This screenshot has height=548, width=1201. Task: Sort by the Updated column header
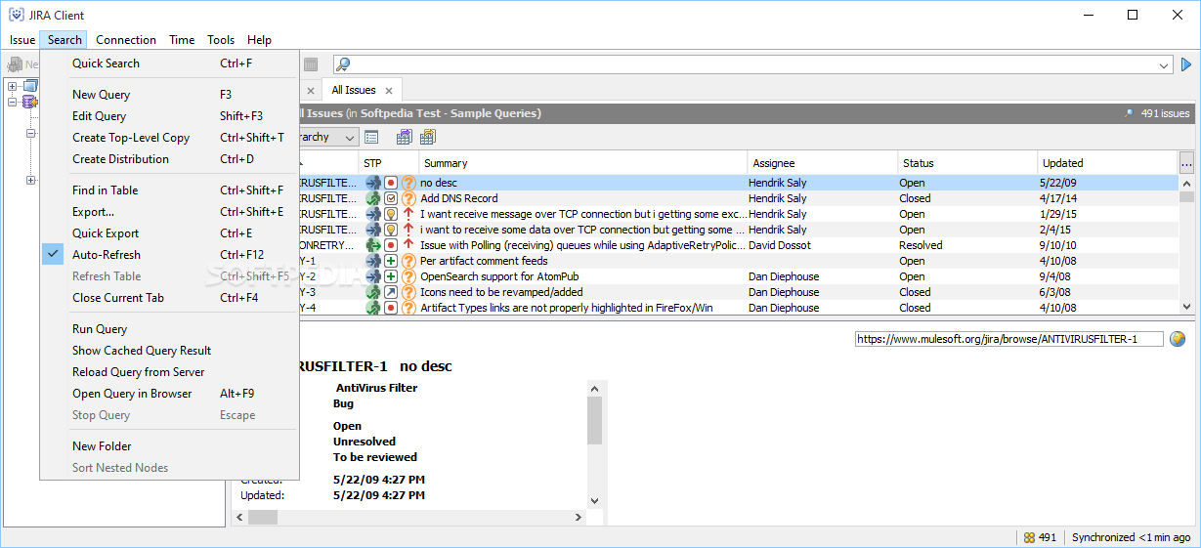pyautogui.click(x=1108, y=163)
